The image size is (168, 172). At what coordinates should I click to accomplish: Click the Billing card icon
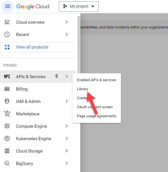coord(7,89)
